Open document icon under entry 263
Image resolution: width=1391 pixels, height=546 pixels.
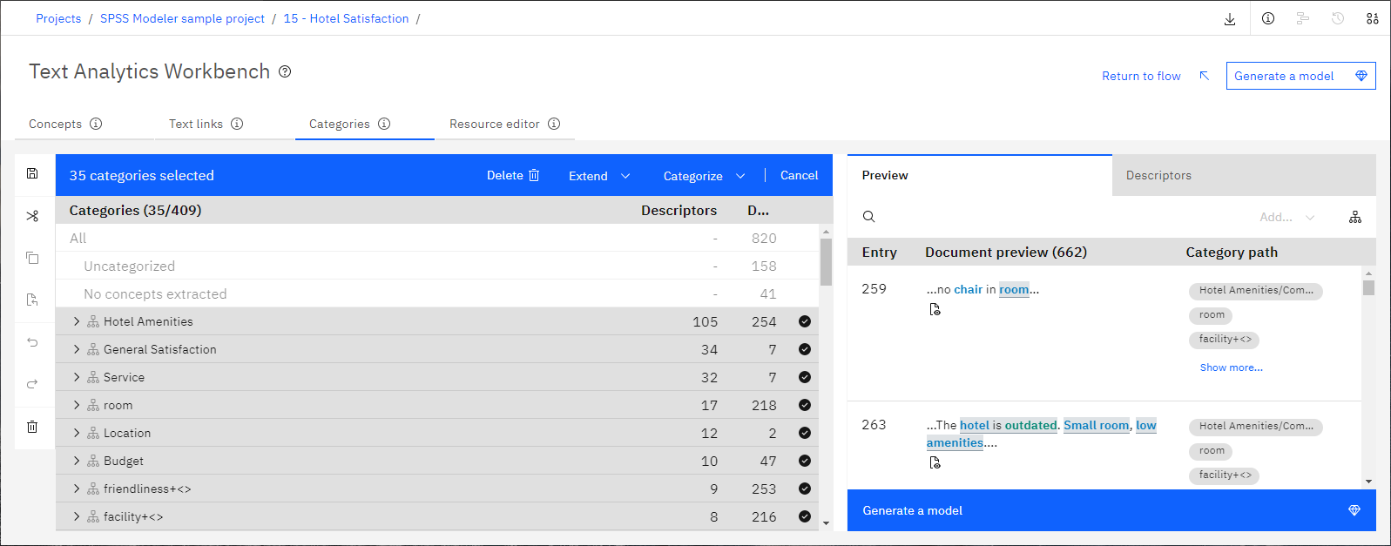click(x=935, y=462)
